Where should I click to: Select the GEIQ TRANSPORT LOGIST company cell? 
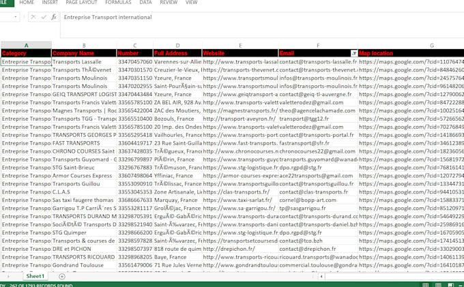(x=84, y=94)
